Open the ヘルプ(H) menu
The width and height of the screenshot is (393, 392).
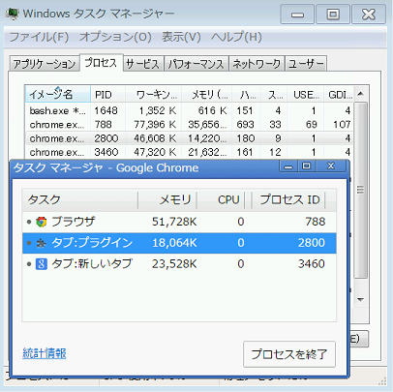coord(236,37)
